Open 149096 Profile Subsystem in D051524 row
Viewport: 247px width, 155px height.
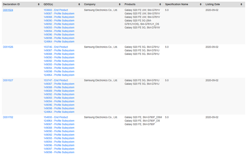point(59,35)
